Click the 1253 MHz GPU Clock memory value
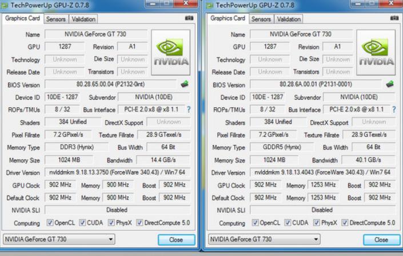Screen dimensions: 403x256 tap(324, 184)
